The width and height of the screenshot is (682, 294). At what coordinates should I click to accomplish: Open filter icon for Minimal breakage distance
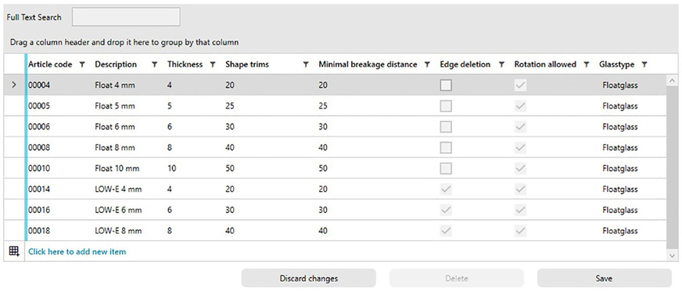pos(427,65)
